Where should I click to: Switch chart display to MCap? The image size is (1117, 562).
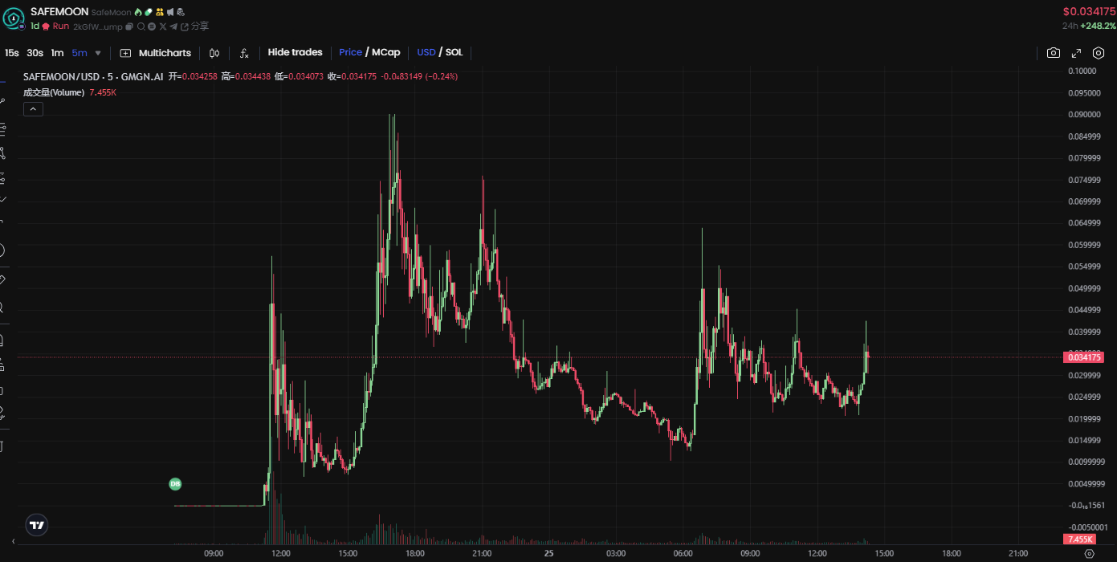(x=385, y=52)
